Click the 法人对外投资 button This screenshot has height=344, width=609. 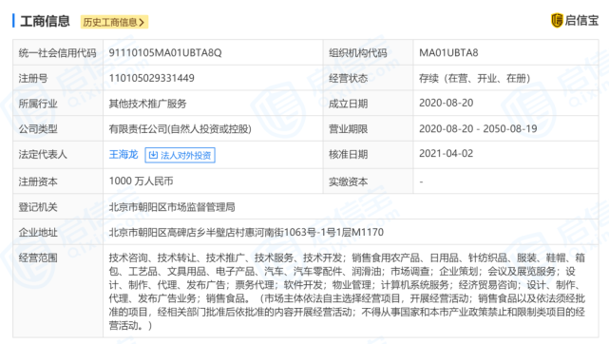[x=180, y=155]
